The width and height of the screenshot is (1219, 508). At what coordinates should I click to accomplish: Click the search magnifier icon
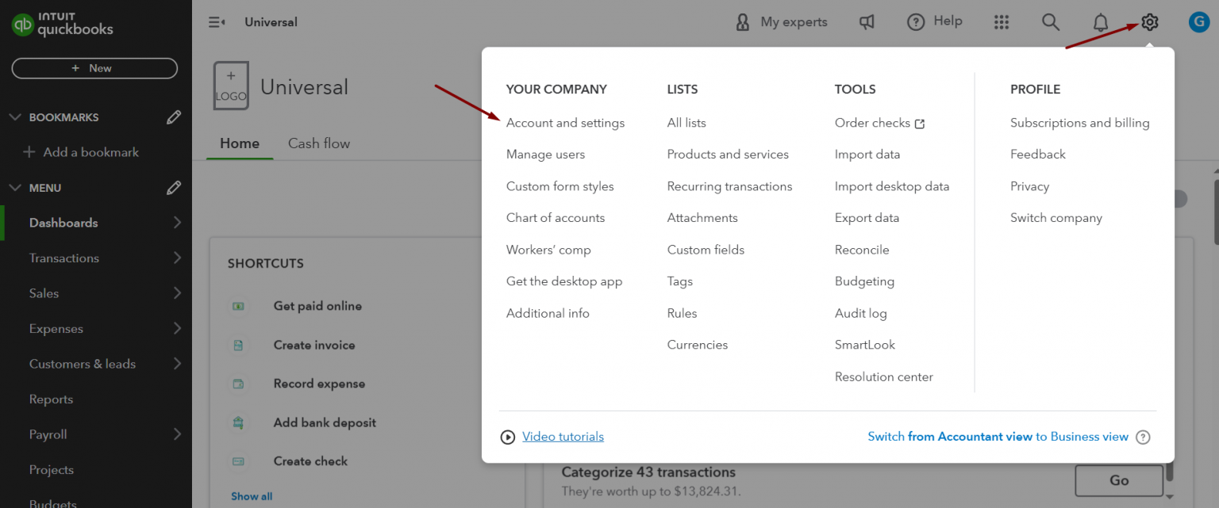pos(1051,22)
